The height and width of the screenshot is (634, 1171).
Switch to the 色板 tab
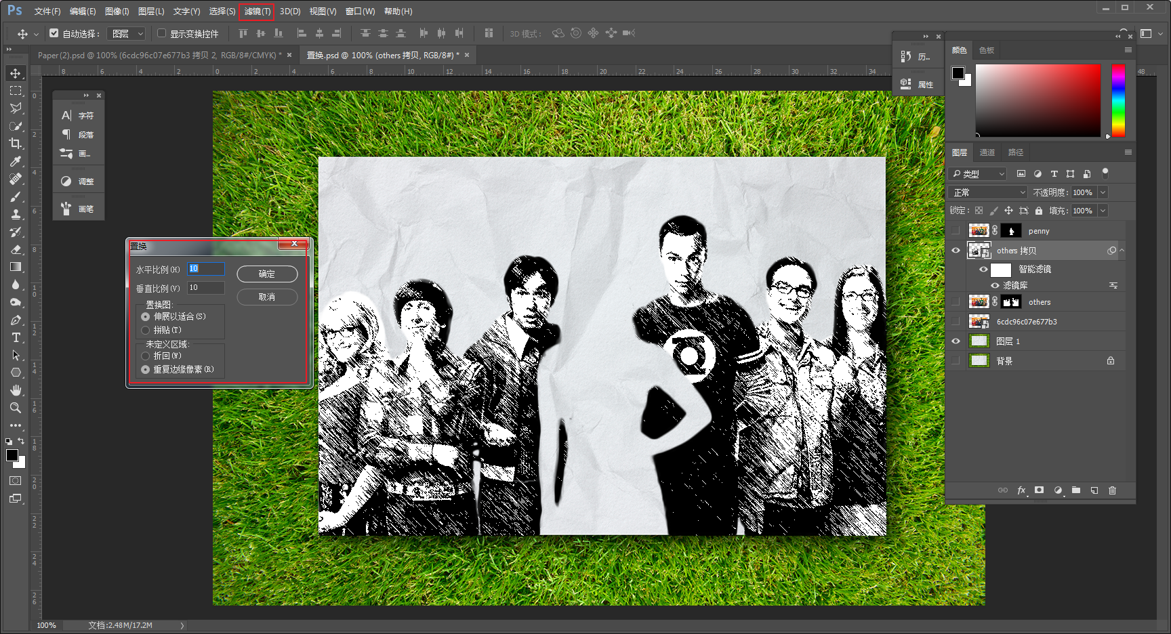pos(987,50)
